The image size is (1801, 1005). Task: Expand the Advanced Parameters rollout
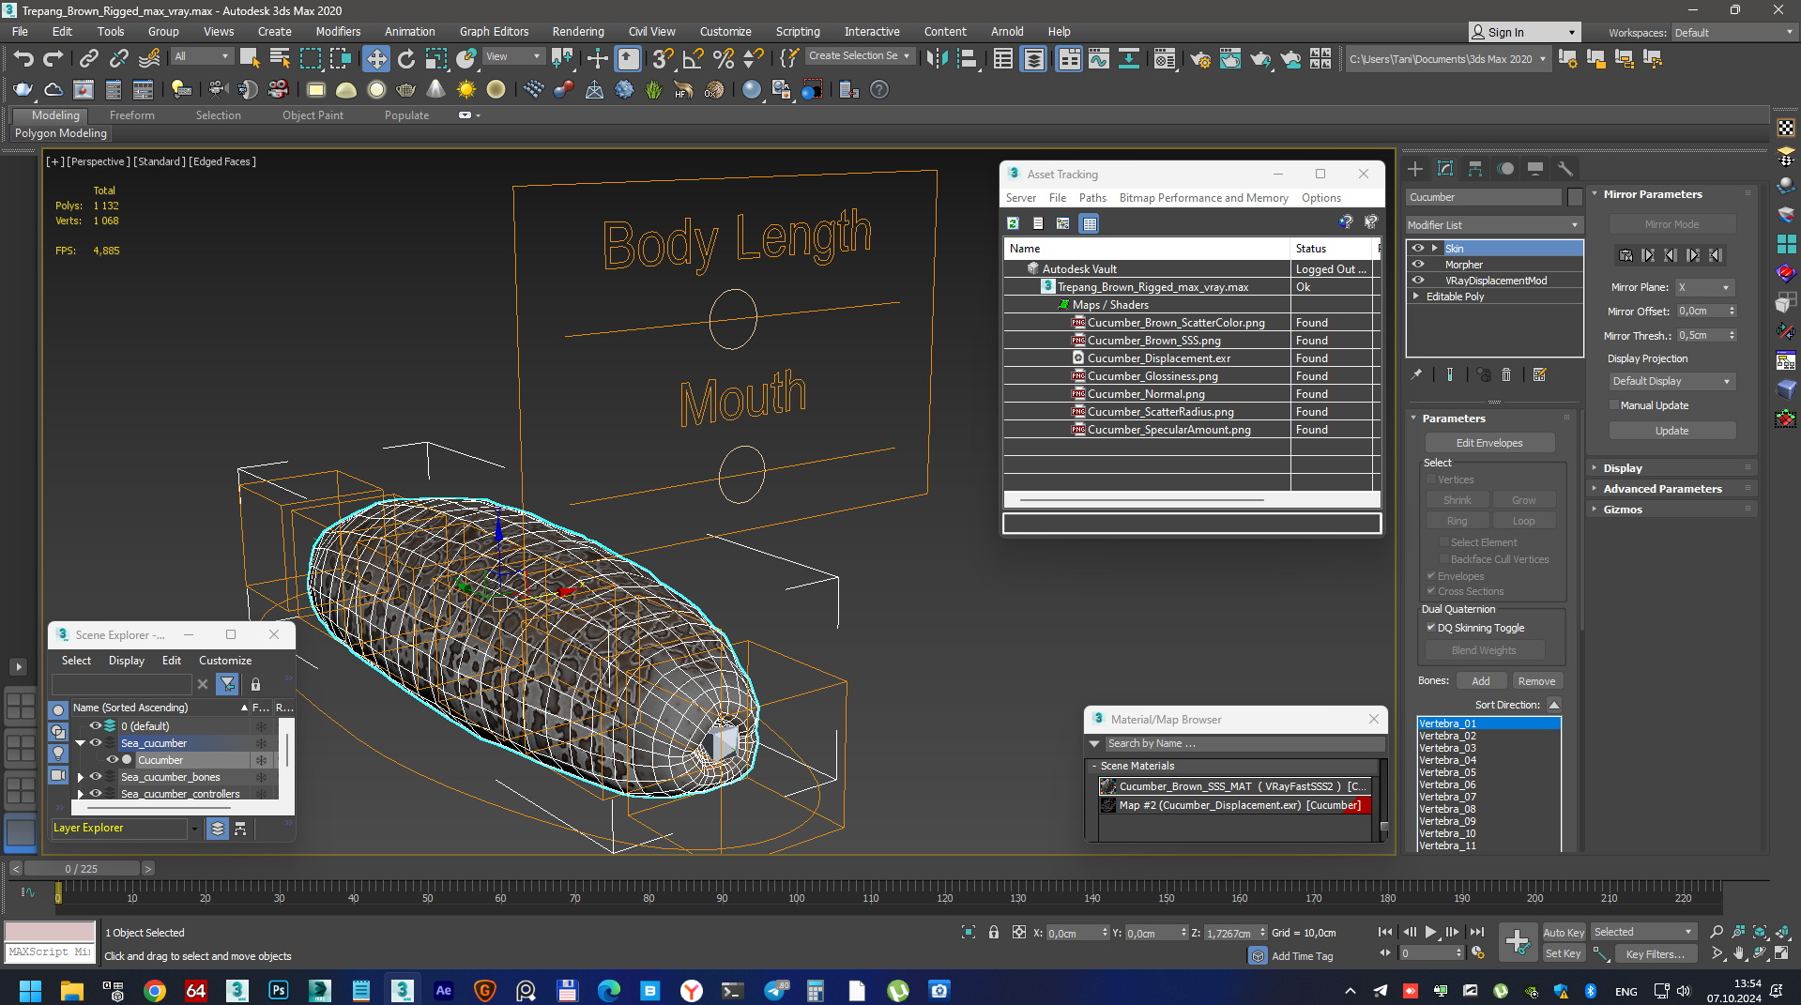point(1662,489)
